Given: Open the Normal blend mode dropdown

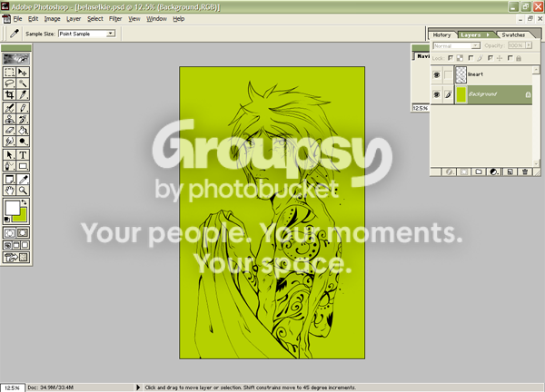Looking at the screenshot, I should [x=475, y=46].
